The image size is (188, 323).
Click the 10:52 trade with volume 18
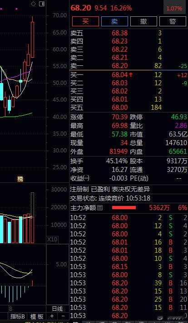129,250
